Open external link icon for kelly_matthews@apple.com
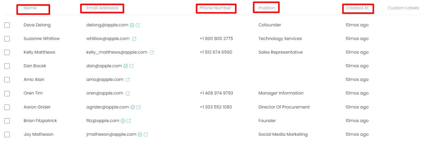 152,53
